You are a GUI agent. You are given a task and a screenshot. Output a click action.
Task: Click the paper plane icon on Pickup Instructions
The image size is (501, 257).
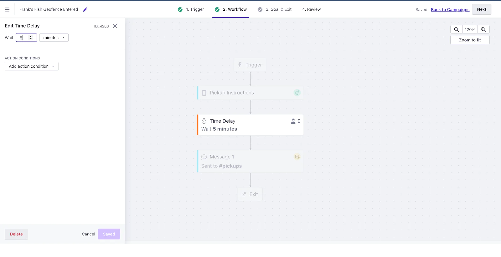(x=297, y=92)
